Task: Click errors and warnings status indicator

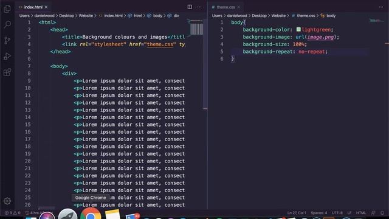Action: (x=12, y=213)
